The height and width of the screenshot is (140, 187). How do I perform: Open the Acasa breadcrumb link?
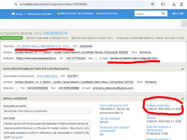click(19, 14)
